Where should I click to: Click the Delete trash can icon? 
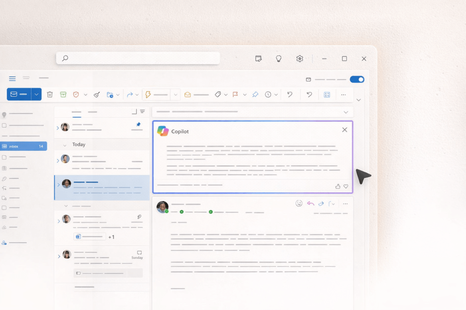pyautogui.click(x=50, y=94)
